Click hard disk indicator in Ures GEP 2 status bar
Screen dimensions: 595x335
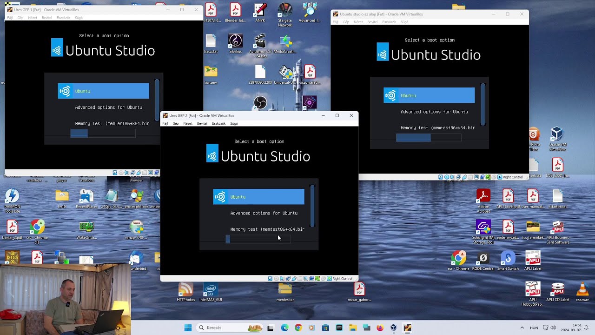click(270, 278)
